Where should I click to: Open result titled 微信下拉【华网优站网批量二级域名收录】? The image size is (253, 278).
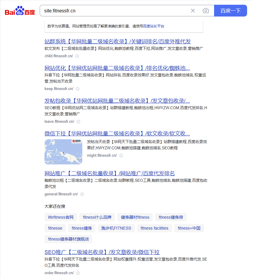tap(117, 133)
